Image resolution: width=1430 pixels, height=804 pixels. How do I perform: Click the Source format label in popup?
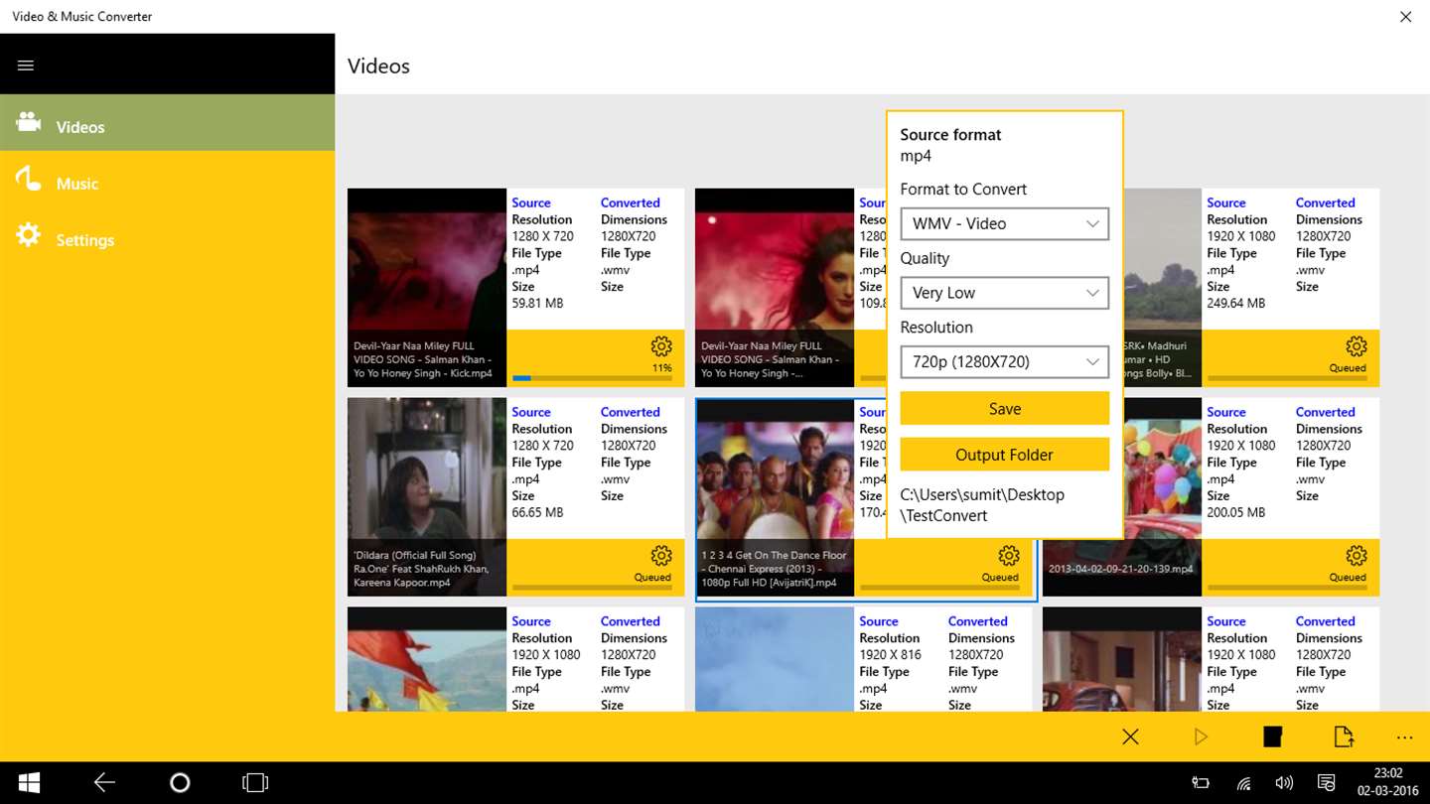[950, 135]
